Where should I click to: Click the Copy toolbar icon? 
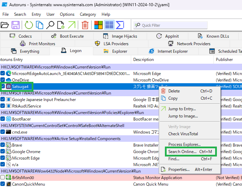click(x=39, y=25)
